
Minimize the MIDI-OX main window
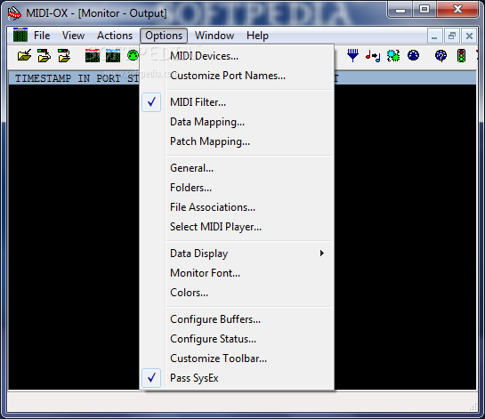point(400,9)
